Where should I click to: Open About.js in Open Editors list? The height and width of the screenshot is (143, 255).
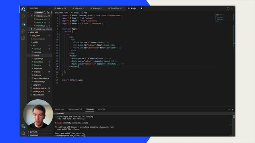coord(40,22)
